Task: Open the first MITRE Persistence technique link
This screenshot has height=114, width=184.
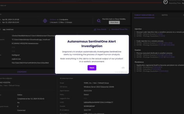Action: coord(157,67)
